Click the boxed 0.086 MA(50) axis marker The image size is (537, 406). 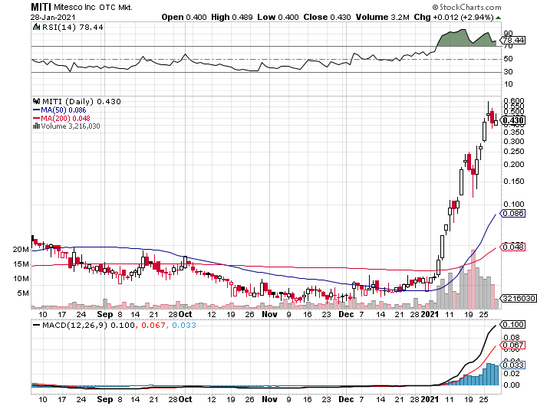pos(513,214)
